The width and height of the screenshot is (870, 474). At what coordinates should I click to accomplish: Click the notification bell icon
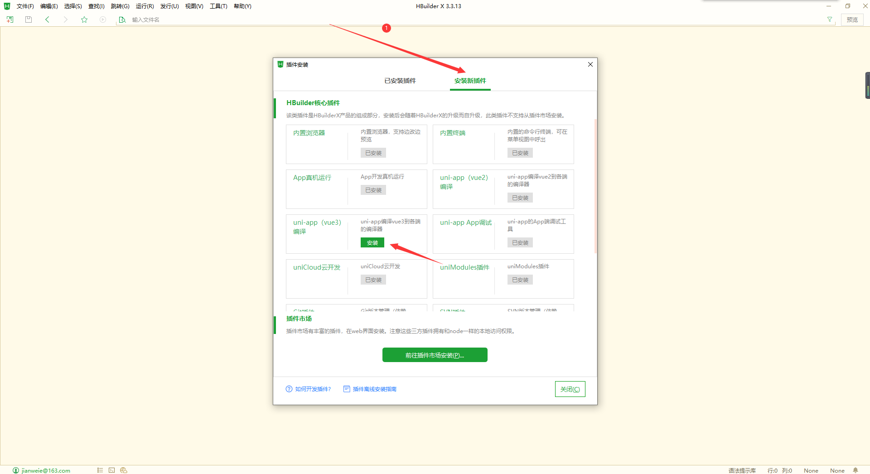[x=855, y=470]
